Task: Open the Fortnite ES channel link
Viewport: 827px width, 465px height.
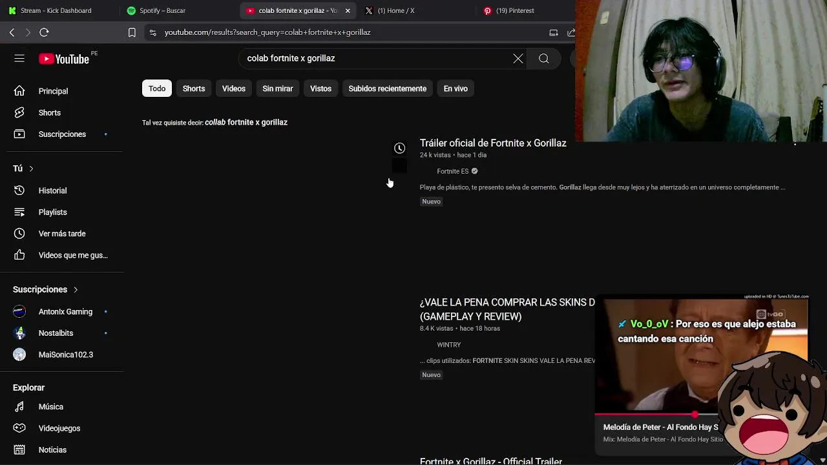Action: point(453,171)
